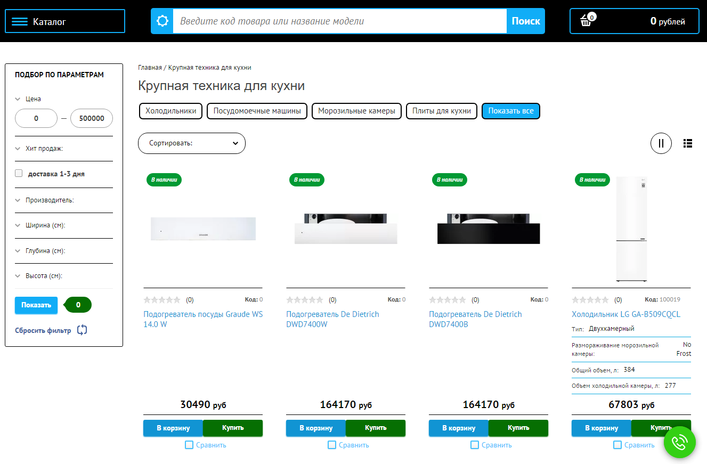
Task: Click the Поиск search button
Action: pyautogui.click(x=526, y=21)
